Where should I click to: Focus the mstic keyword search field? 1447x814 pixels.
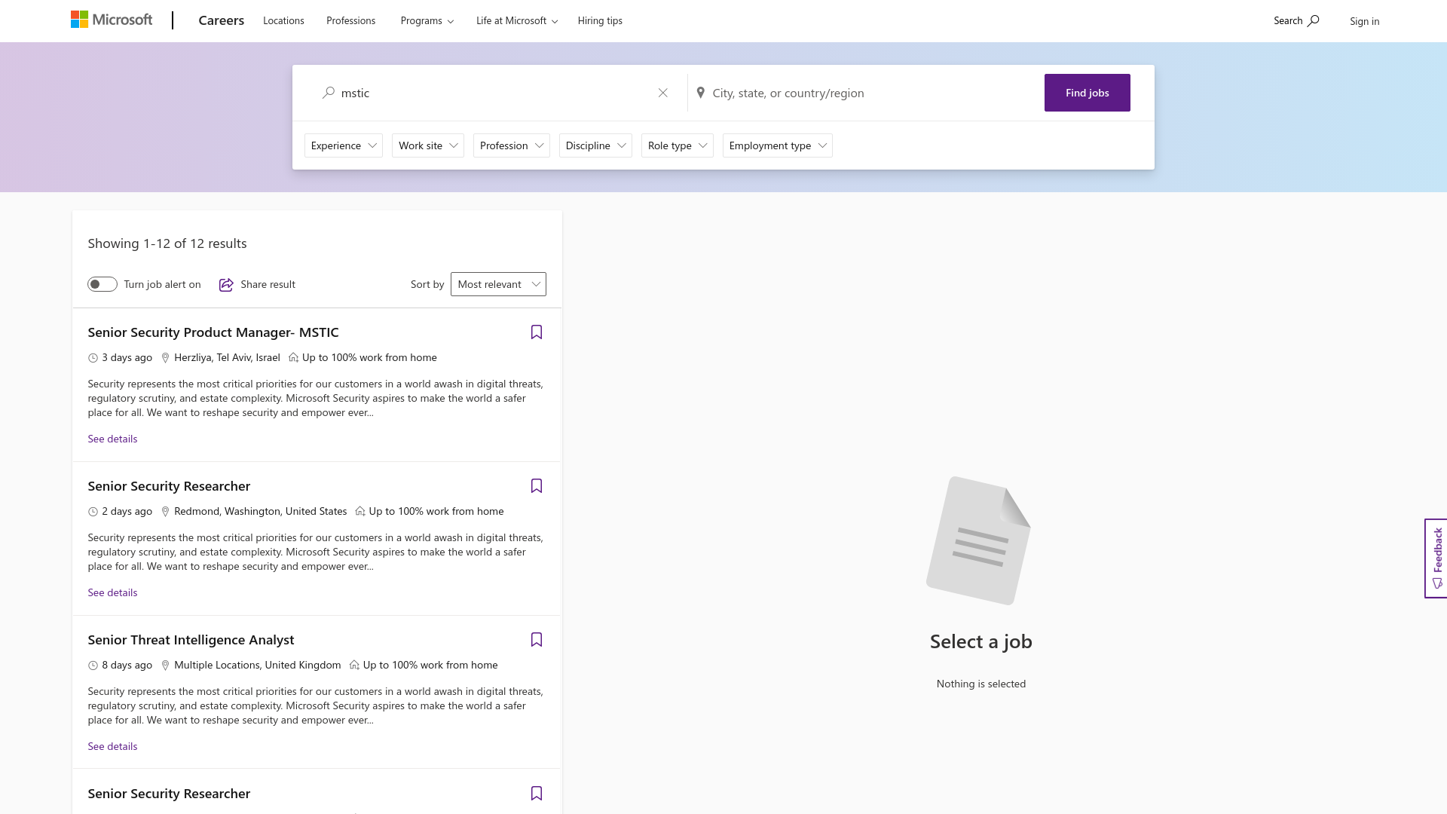click(494, 93)
